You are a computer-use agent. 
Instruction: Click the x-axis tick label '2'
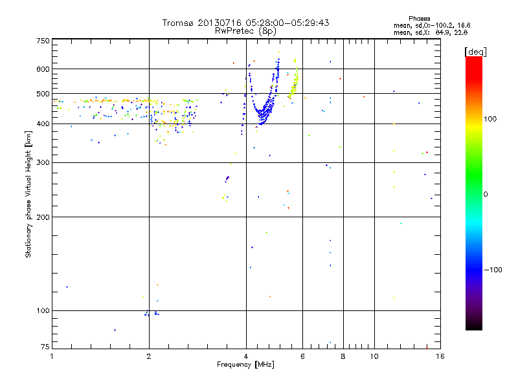tap(149, 356)
